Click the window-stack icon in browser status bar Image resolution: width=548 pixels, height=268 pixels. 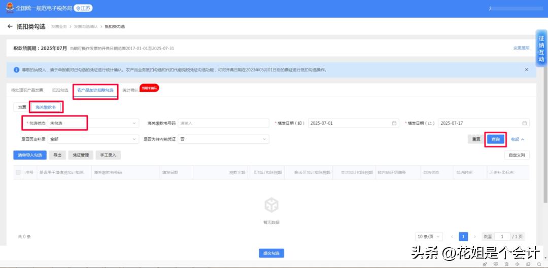click(x=528, y=264)
